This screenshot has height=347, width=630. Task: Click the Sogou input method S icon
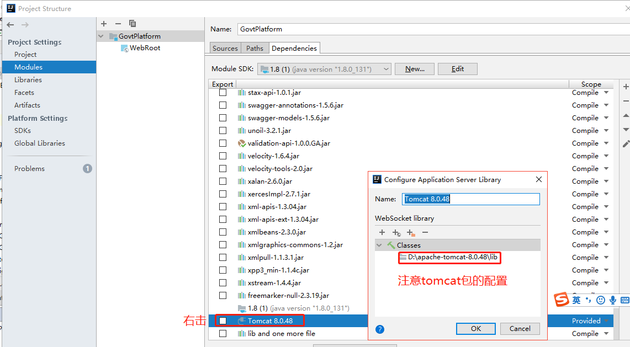tap(562, 300)
